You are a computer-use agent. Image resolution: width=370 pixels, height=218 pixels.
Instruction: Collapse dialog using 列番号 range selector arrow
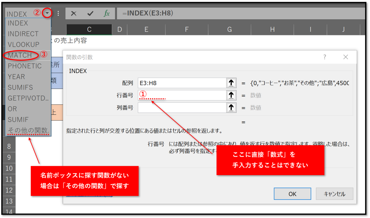click(x=231, y=108)
